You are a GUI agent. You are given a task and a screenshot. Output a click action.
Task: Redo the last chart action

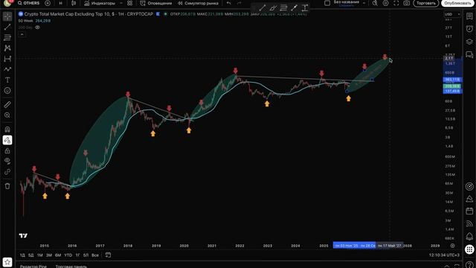(x=239, y=3)
